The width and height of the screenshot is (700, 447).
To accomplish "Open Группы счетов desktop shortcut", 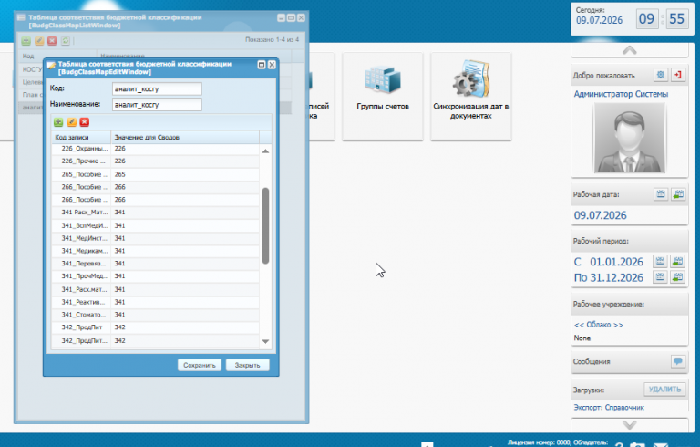I will pyautogui.click(x=383, y=97).
